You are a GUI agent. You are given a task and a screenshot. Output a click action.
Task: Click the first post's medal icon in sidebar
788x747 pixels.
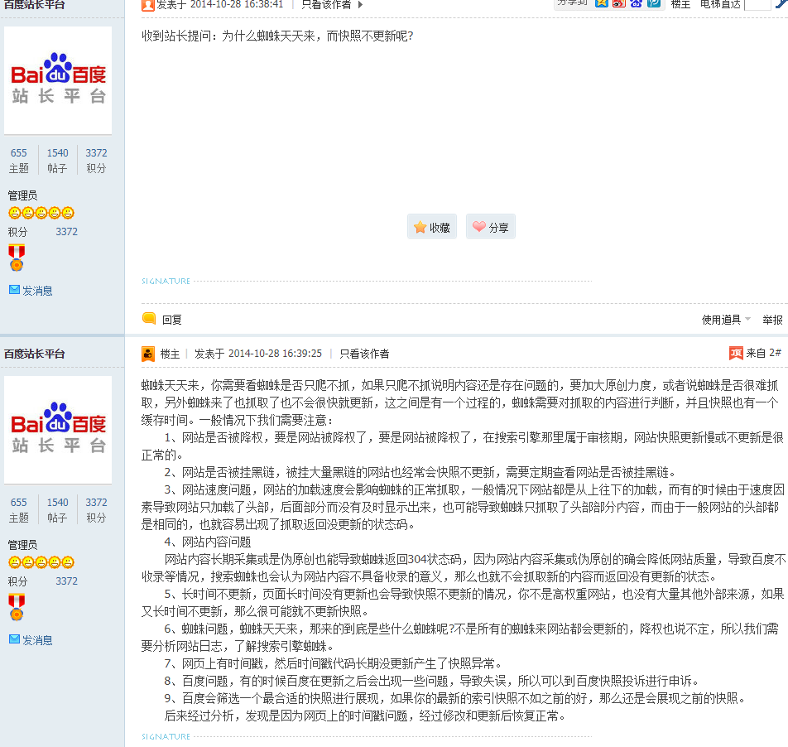tap(17, 258)
